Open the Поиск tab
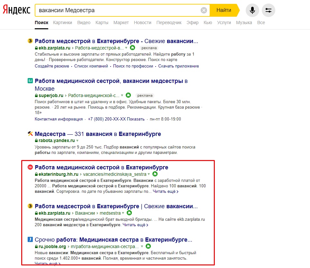Image resolution: width=310 pixels, height=268 pixels. coord(41,22)
